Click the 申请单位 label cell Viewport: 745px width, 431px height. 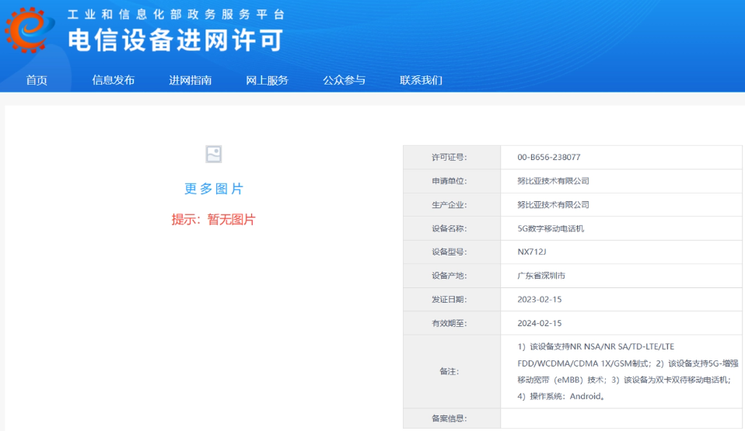pos(452,181)
